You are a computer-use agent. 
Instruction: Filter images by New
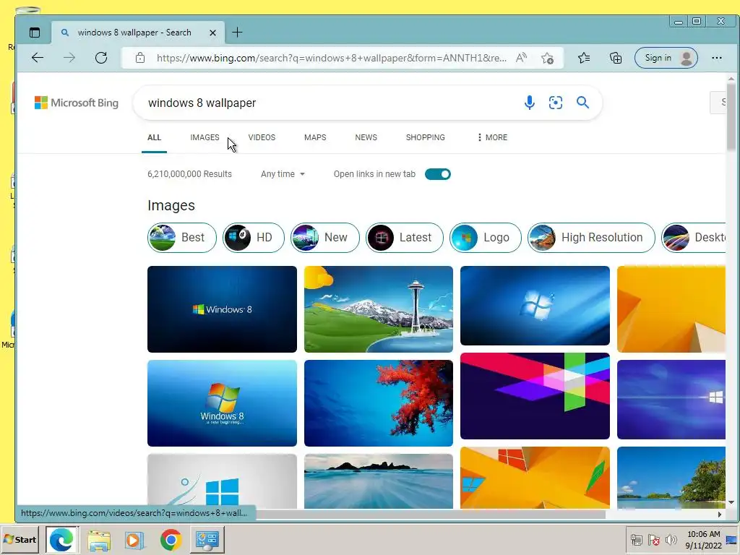[x=325, y=237]
